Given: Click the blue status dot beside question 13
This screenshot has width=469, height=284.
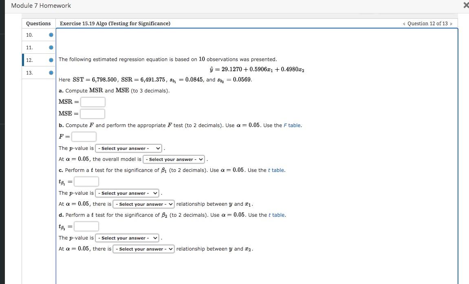Looking at the screenshot, I should [51, 73].
